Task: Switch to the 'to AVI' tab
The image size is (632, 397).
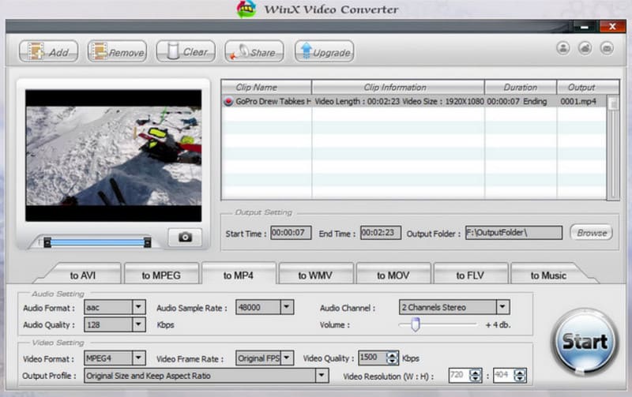Action: [x=84, y=275]
